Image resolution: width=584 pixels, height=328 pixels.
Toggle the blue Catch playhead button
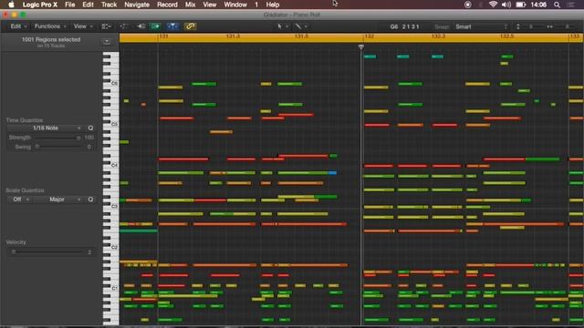pos(172,26)
